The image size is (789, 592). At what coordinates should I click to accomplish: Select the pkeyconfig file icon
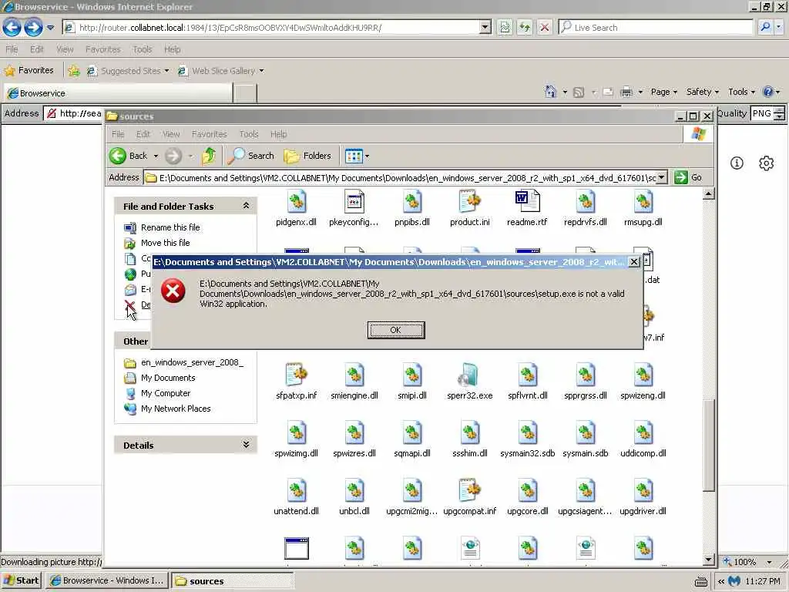pyautogui.click(x=354, y=201)
